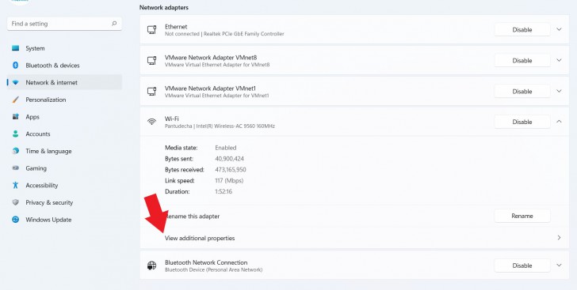
Task: Go to Gaming settings
Action: [x=64, y=168]
